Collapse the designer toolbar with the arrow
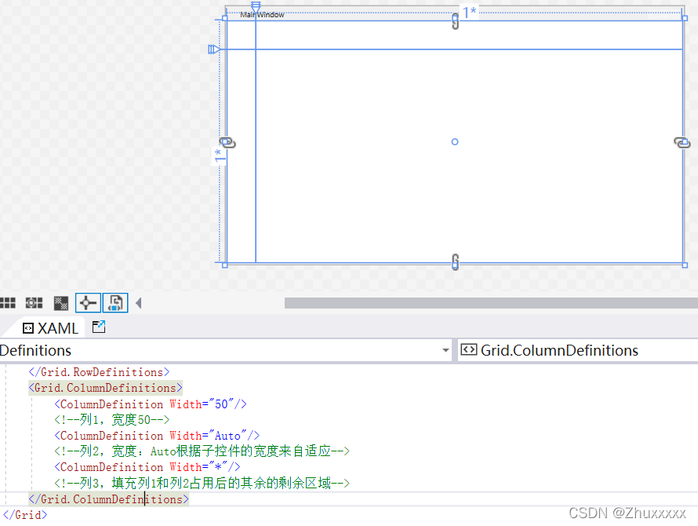Image resolution: width=698 pixels, height=526 pixels. pos(138,302)
